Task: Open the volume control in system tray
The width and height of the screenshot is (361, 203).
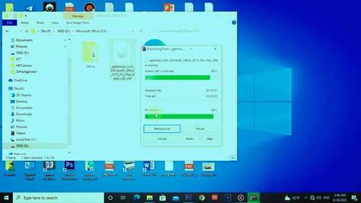Action: tap(319, 198)
